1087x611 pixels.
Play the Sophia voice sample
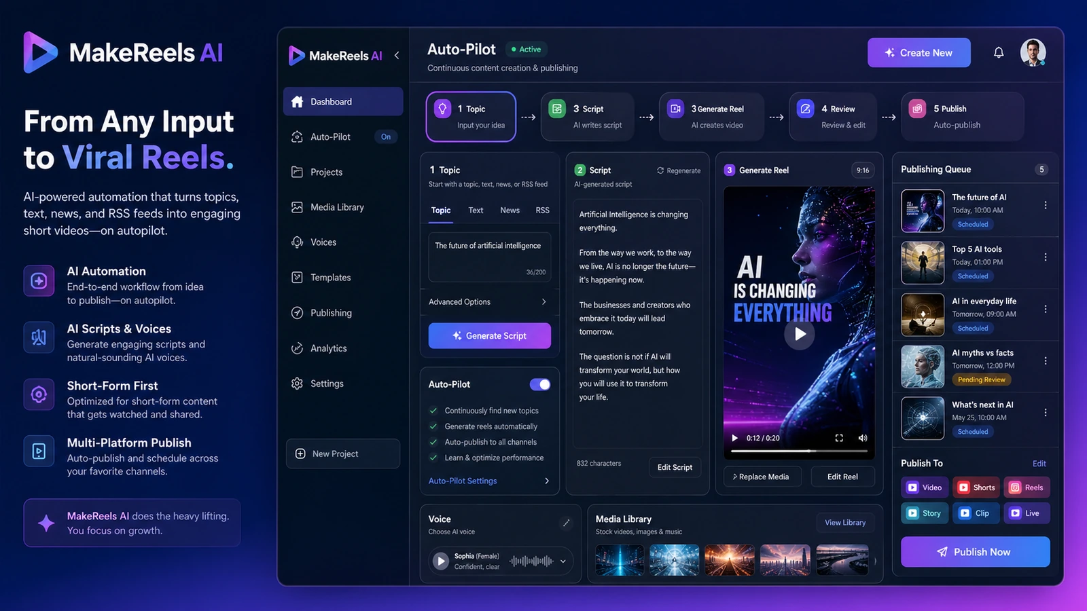tap(441, 561)
